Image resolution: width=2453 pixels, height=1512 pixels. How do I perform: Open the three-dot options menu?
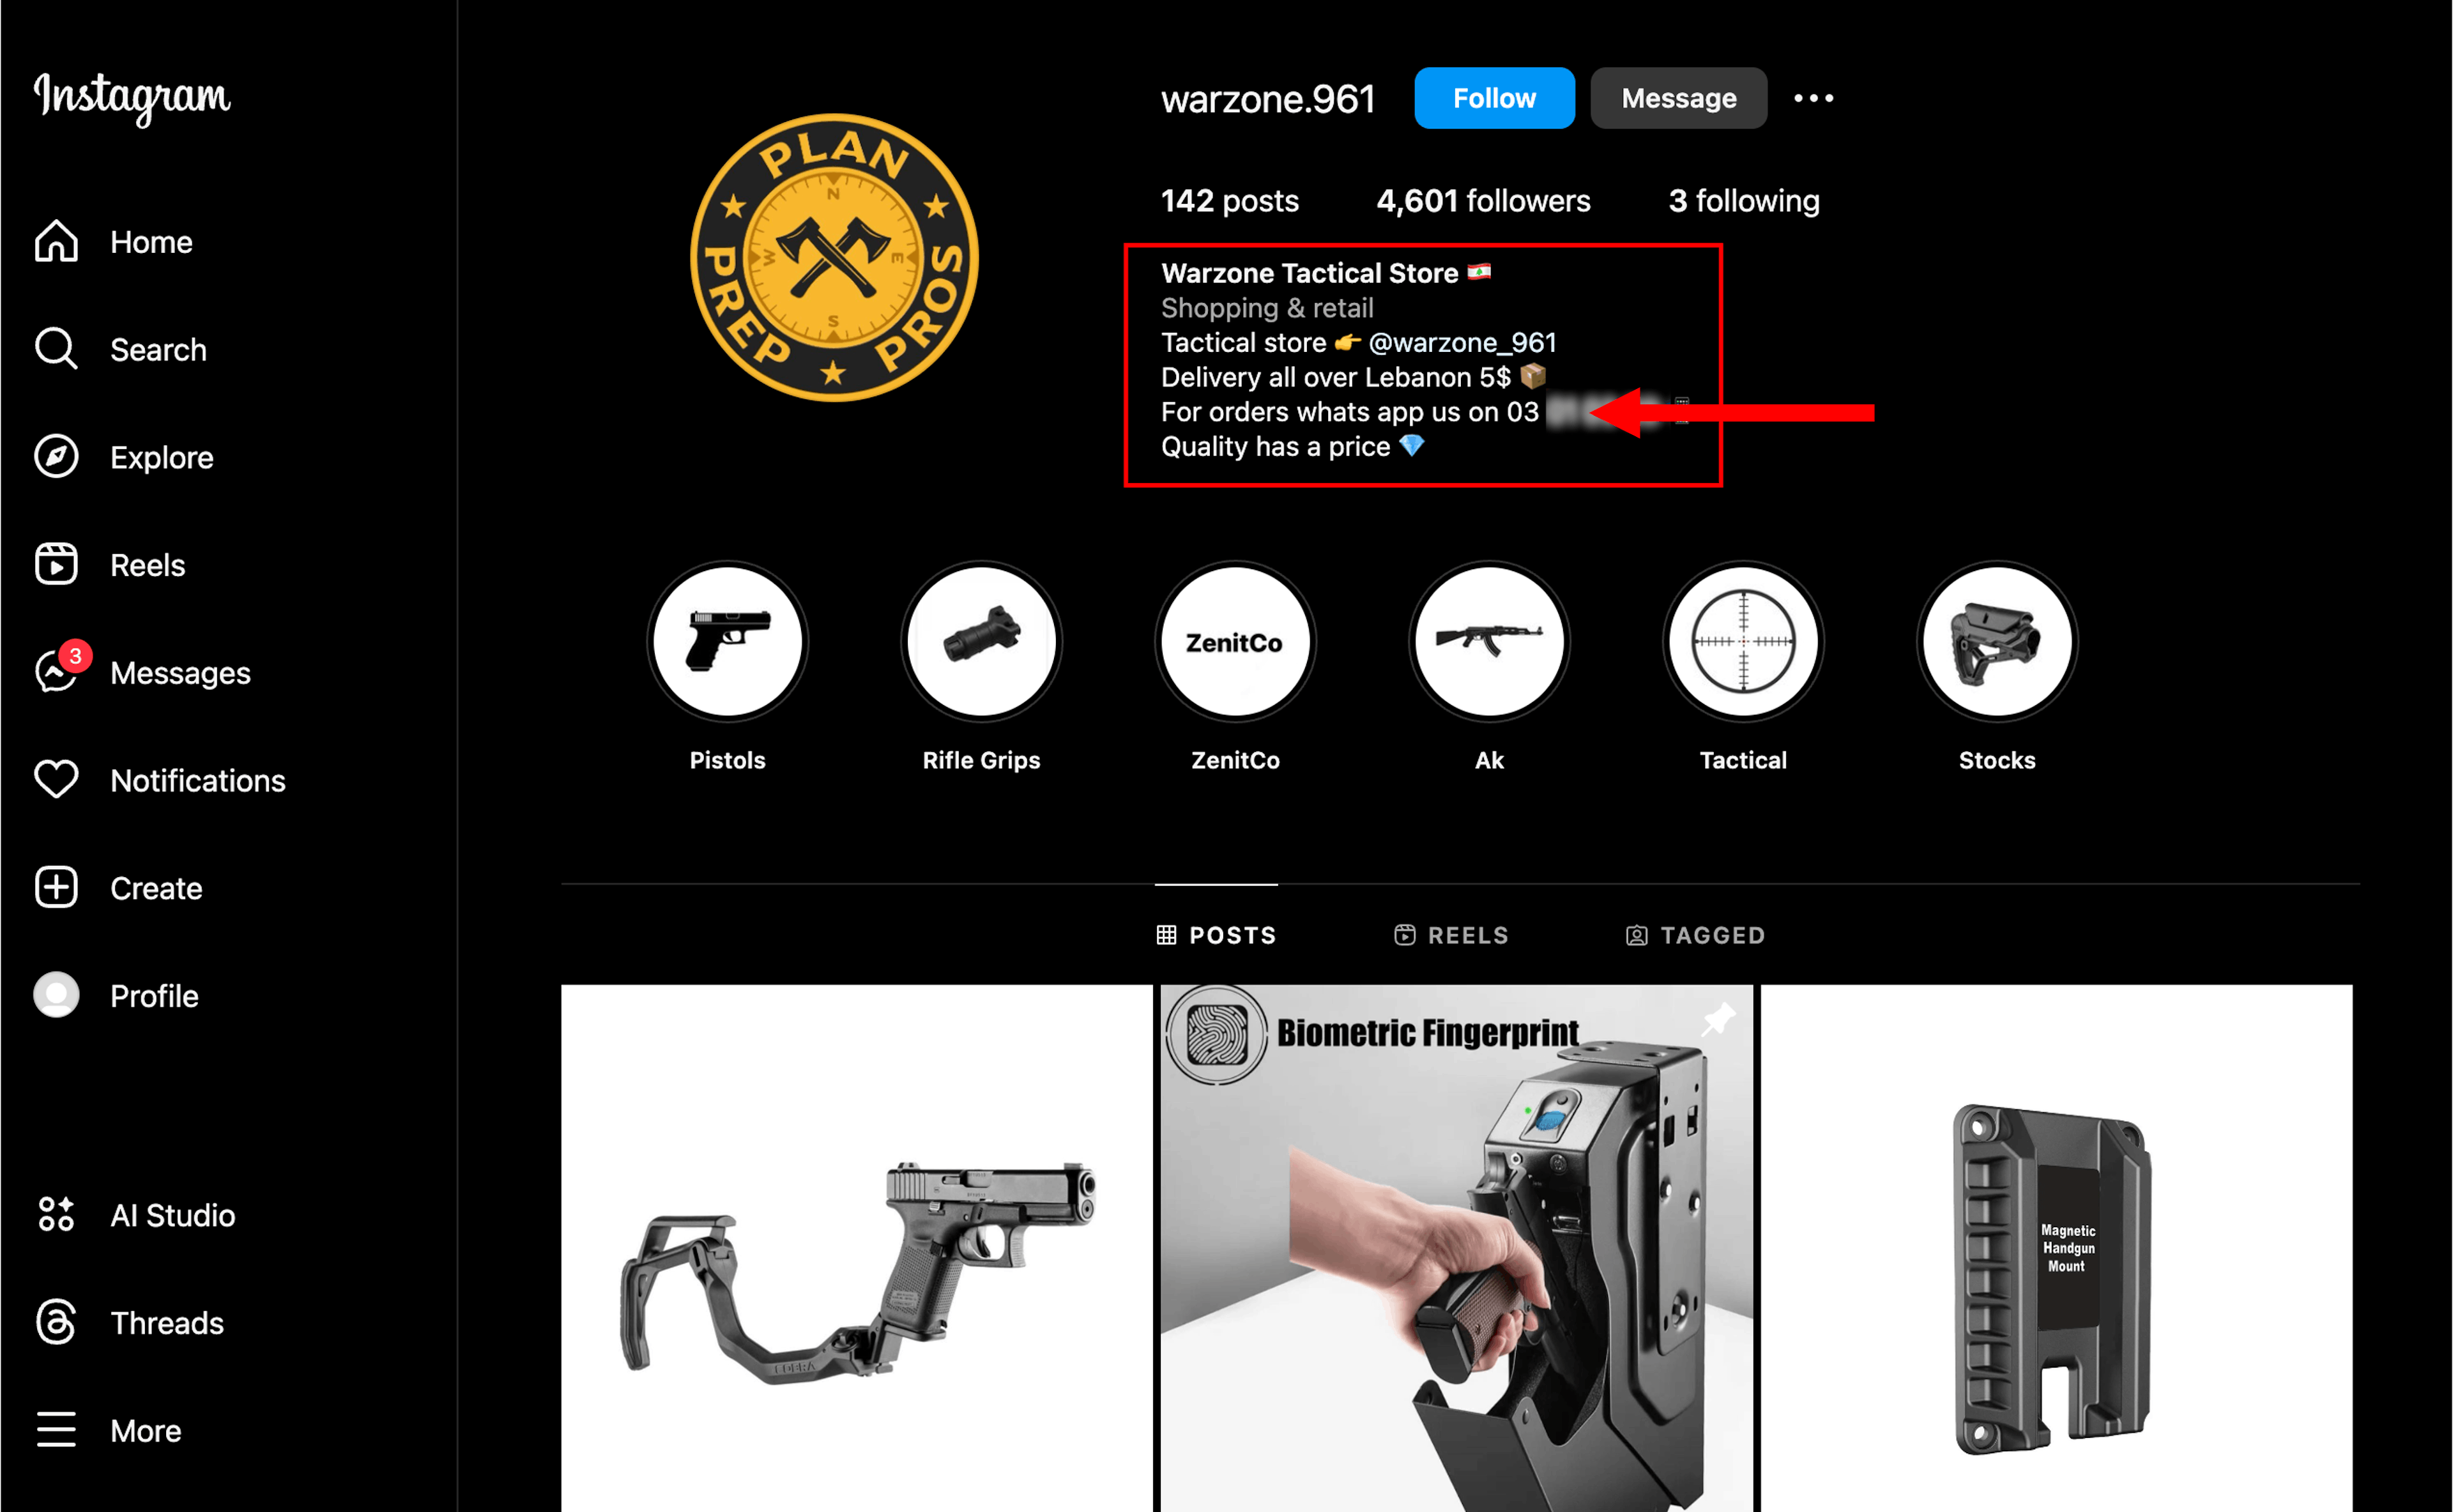pos(1813,98)
